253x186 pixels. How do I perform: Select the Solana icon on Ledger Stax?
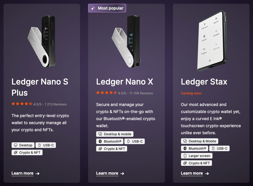(204, 36)
